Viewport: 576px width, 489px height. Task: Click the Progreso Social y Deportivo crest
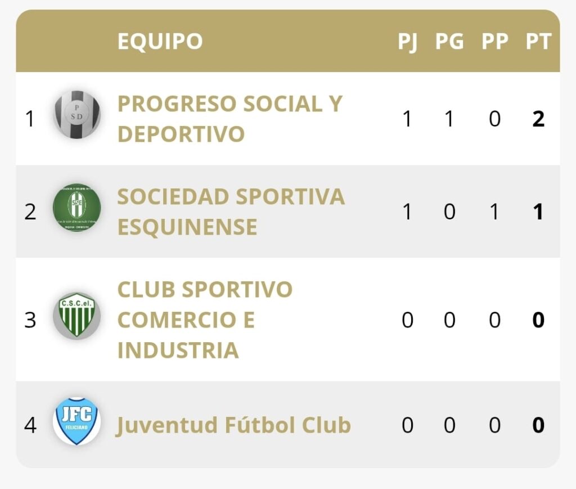click(x=77, y=115)
